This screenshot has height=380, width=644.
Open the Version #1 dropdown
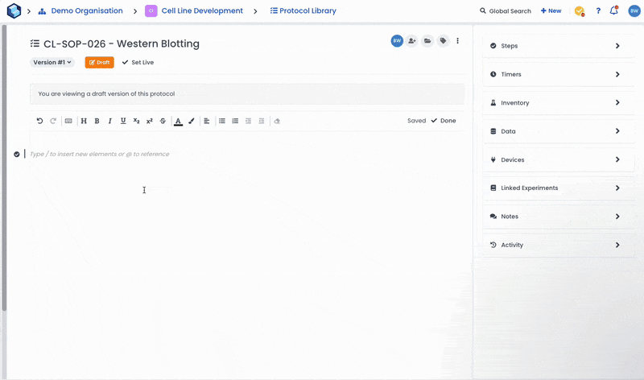pyautogui.click(x=52, y=63)
